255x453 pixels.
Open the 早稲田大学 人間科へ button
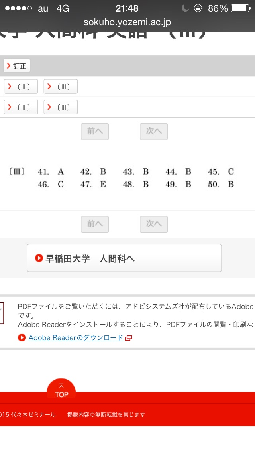[124, 258]
